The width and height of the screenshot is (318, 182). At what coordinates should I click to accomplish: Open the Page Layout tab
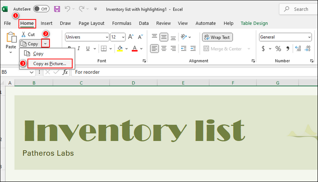(x=91, y=23)
